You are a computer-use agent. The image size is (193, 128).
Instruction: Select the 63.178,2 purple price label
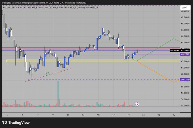pyautogui.click(x=185, y=54)
